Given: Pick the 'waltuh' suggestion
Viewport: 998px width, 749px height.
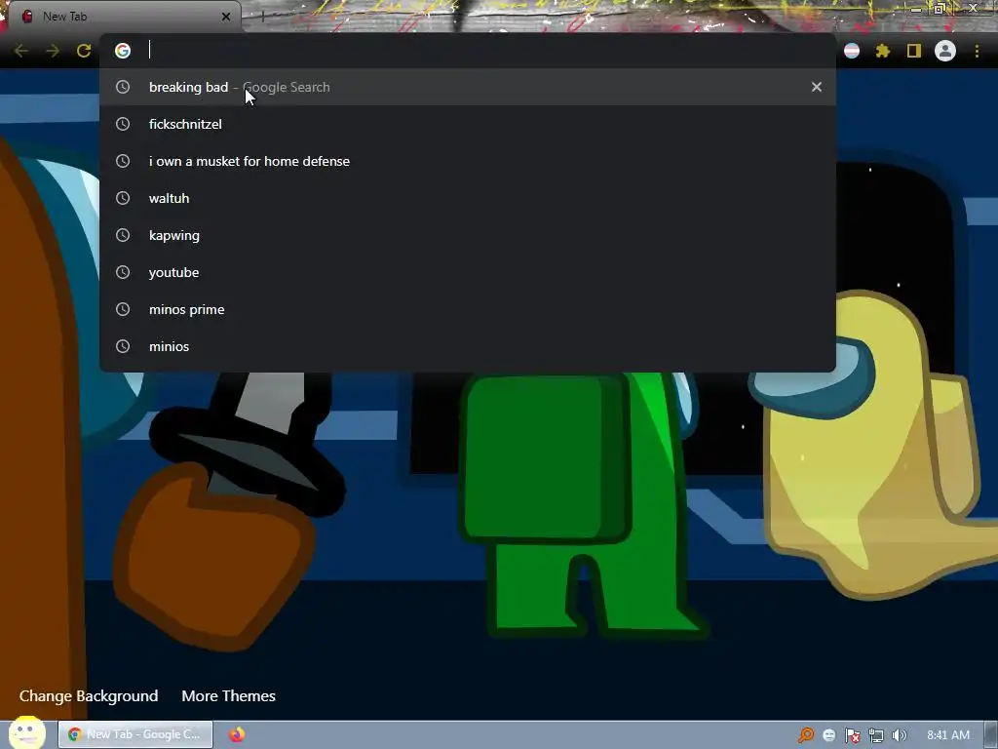Looking at the screenshot, I should click(x=468, y=198).
